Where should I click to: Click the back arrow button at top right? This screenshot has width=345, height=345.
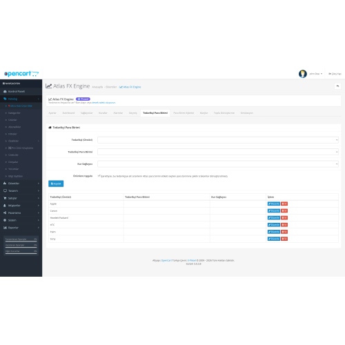tap(337, 86)
